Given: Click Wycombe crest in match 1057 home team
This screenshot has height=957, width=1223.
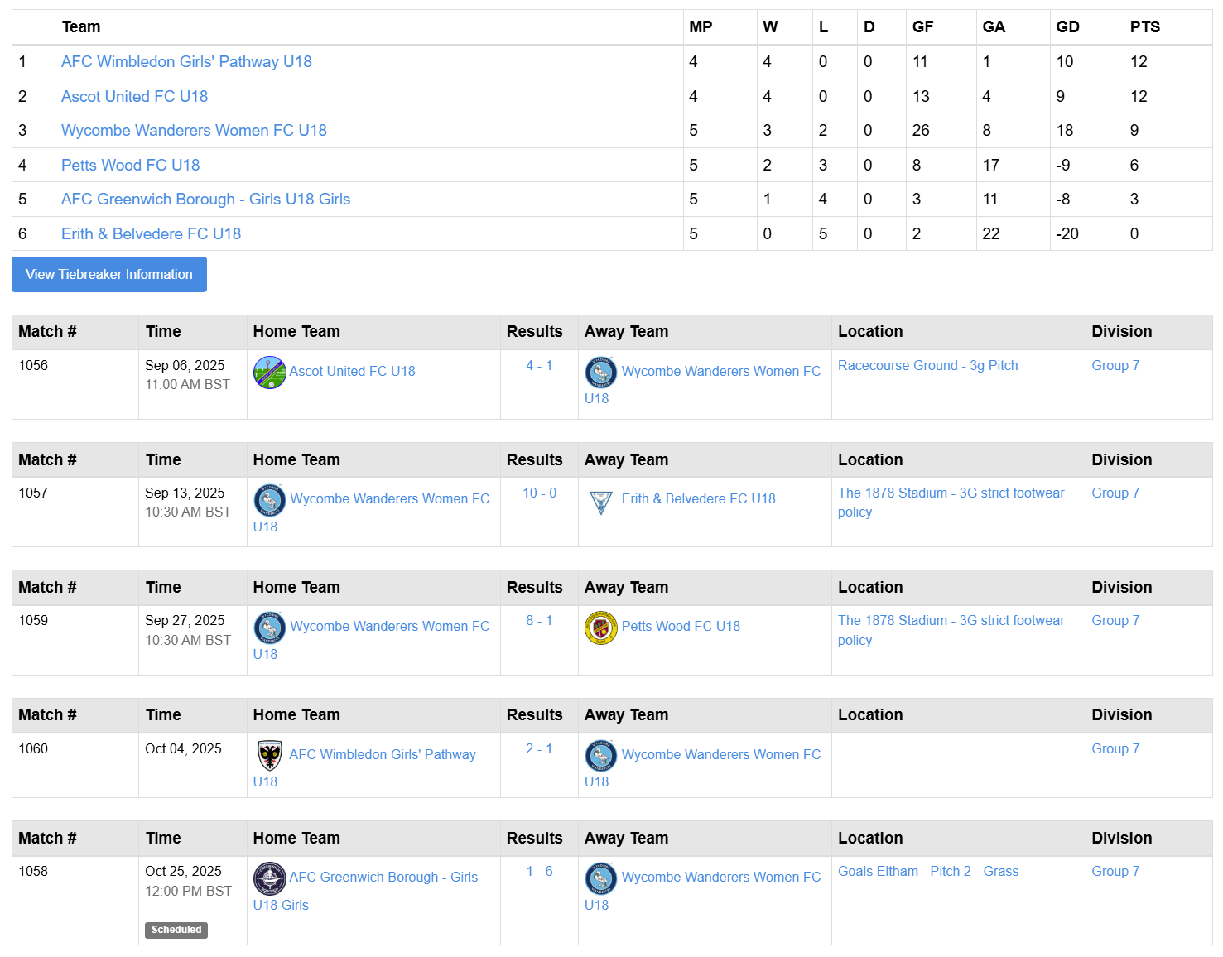Looking at the screenshot, I should tap(270, 500).
